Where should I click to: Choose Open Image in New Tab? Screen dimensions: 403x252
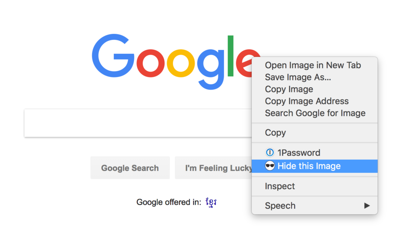tap(312, 65)
